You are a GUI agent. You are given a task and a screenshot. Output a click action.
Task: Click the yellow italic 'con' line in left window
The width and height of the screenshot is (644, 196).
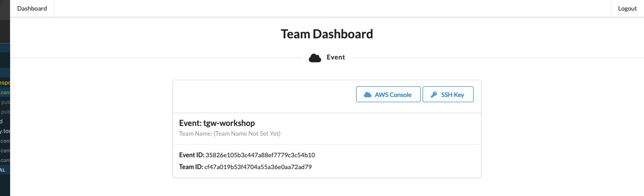click(x=5, y=92)
